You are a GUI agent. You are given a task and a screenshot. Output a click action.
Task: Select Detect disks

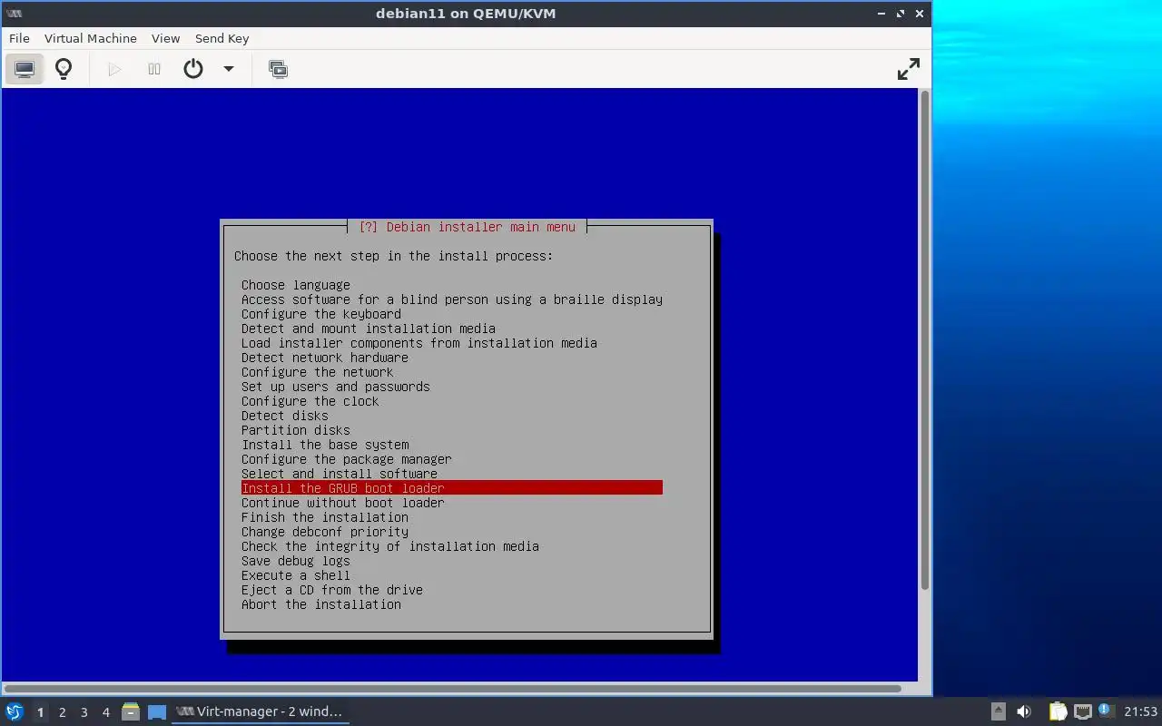click(x=285, y=416)
